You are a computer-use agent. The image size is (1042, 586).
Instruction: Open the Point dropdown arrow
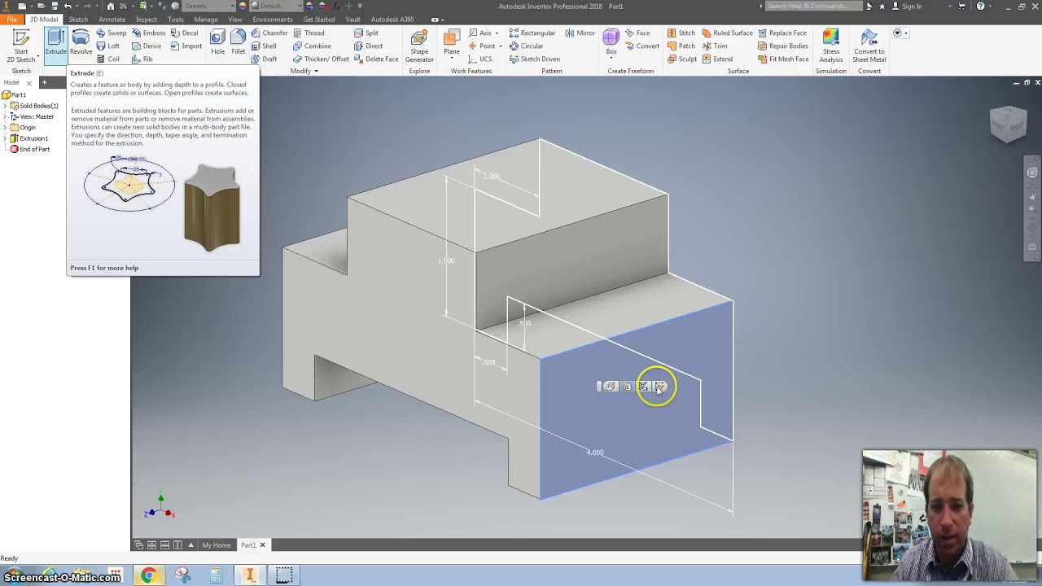500,46
